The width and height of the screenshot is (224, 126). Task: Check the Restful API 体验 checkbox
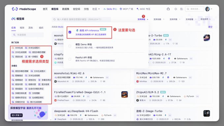click(70, 59)
